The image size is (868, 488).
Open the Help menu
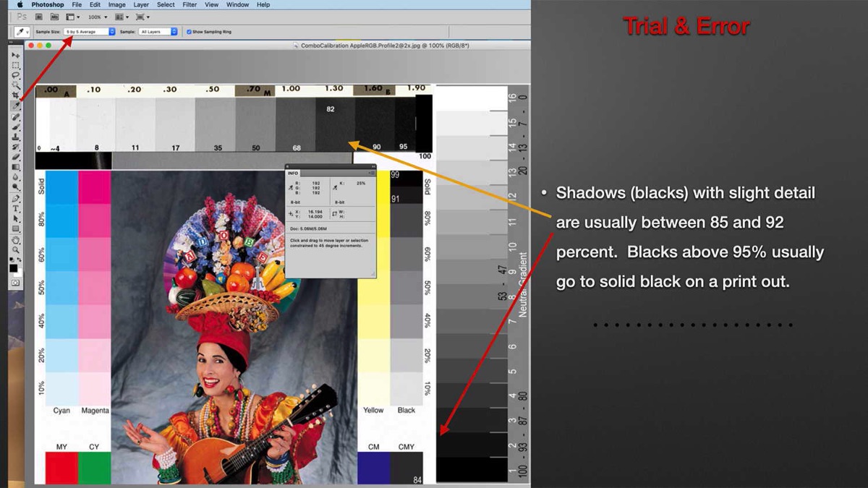pyautogui.click(x=263, y=4)
